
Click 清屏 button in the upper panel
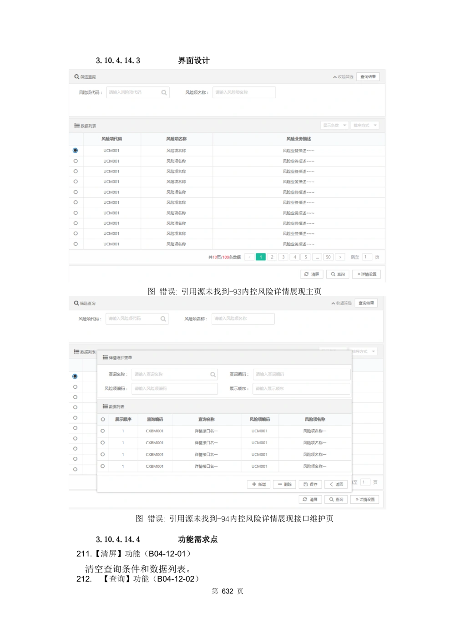pos(312,274)
